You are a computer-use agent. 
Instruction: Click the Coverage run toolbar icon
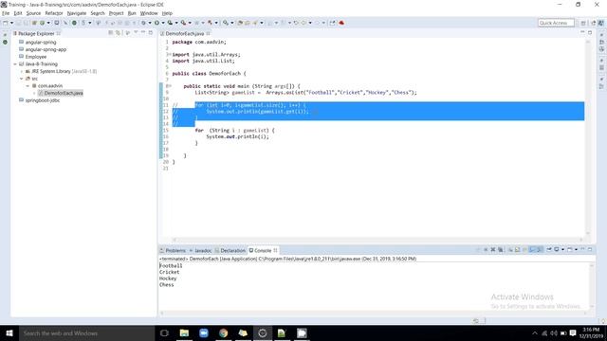click(170, 23)
